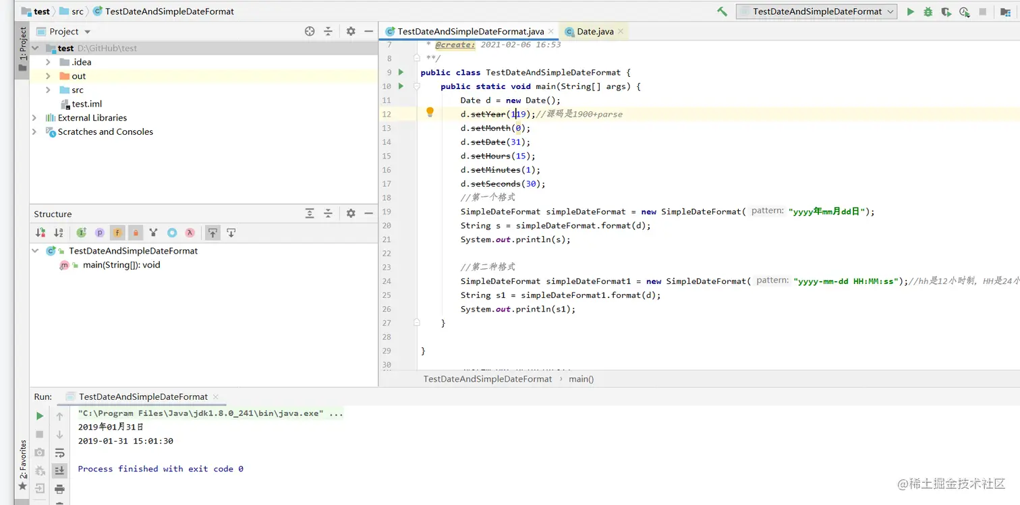Click the main() breadcrumb below the editor
Screen dimensions: 1020x505
click(x=581, y=379)
